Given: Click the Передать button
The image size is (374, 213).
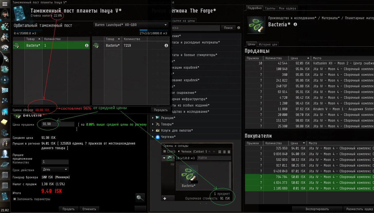Looking at the screenshot, I should 161,110.
